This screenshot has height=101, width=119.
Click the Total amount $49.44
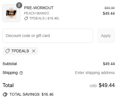(x=107, y=85)
